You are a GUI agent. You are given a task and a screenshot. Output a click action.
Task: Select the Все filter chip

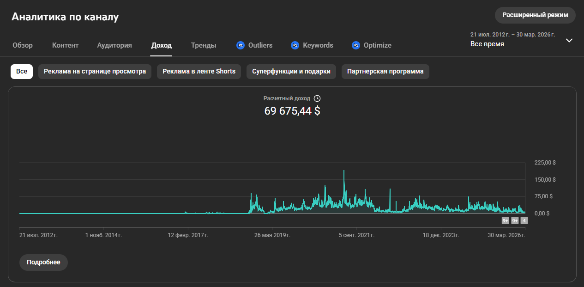click(x=22, y=72)
